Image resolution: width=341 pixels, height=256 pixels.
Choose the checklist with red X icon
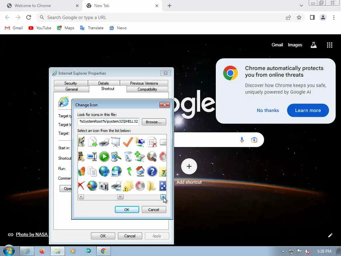(152, 142)
